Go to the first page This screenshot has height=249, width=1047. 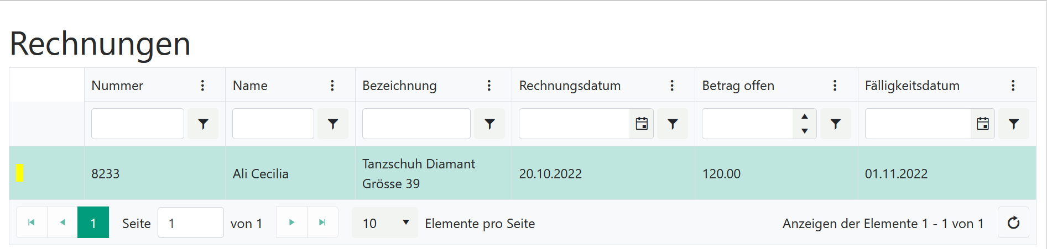[x=32, y=222]
